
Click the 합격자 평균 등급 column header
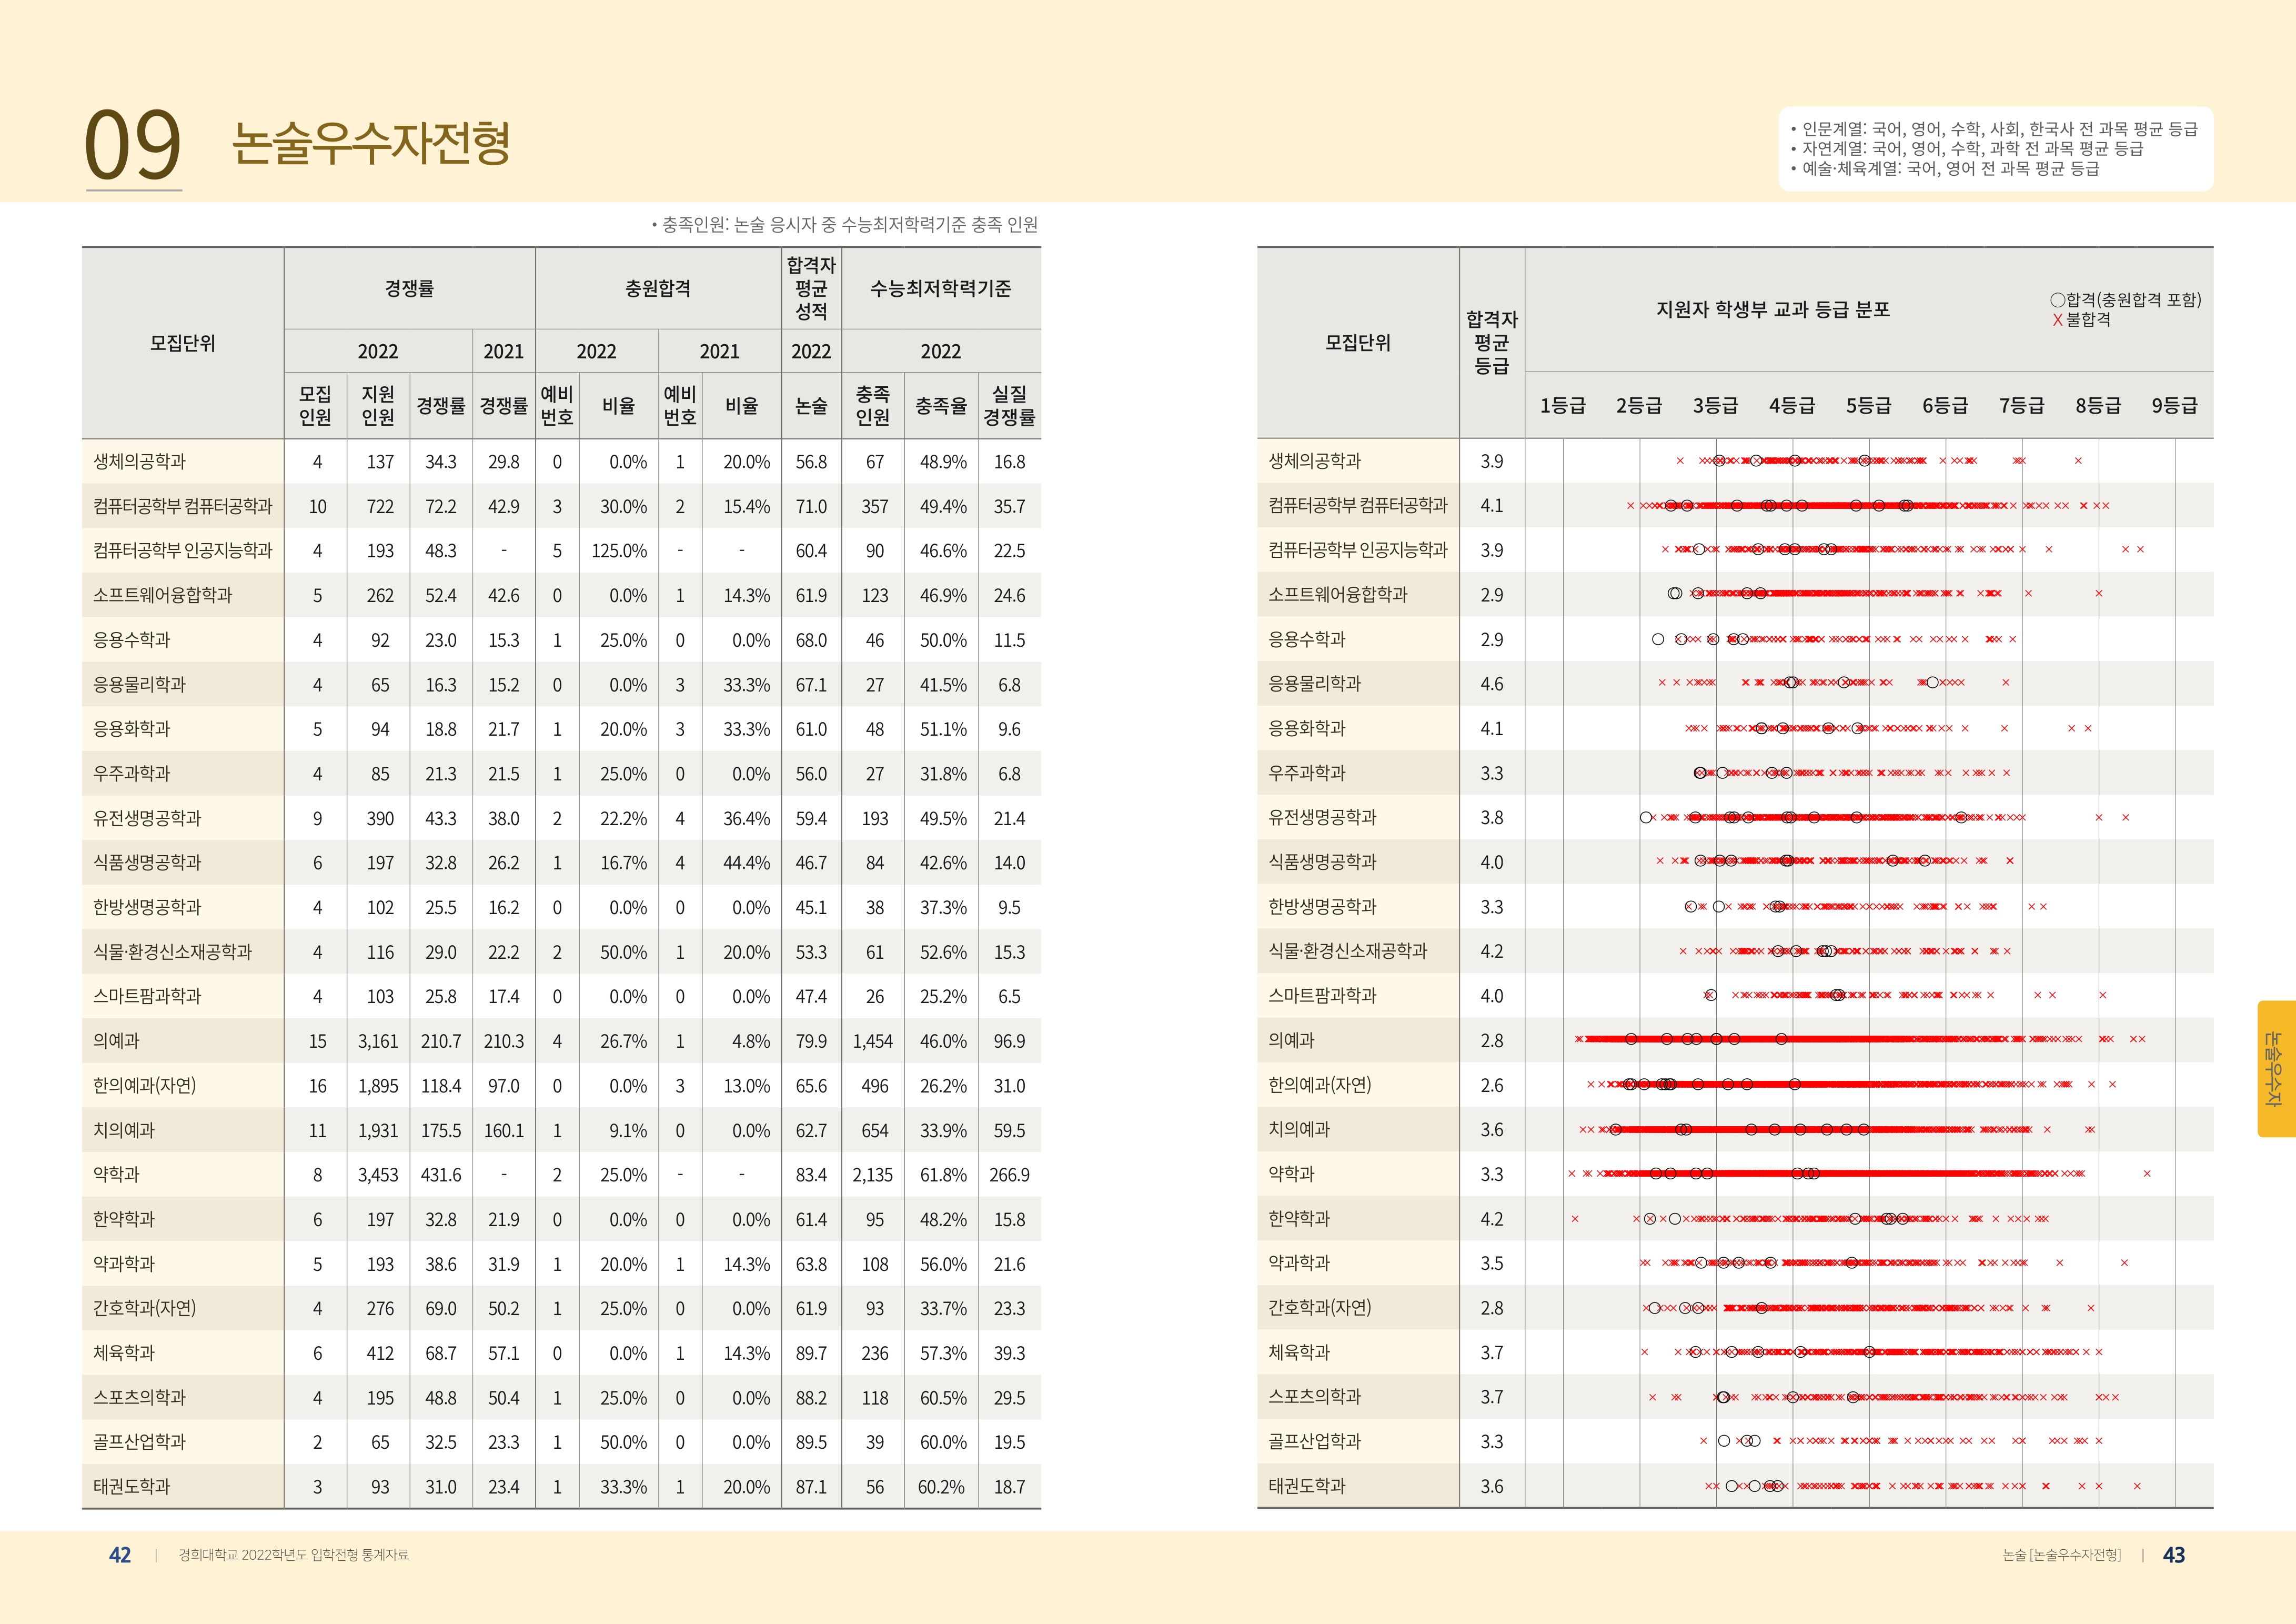click(x=1491, y=342)
